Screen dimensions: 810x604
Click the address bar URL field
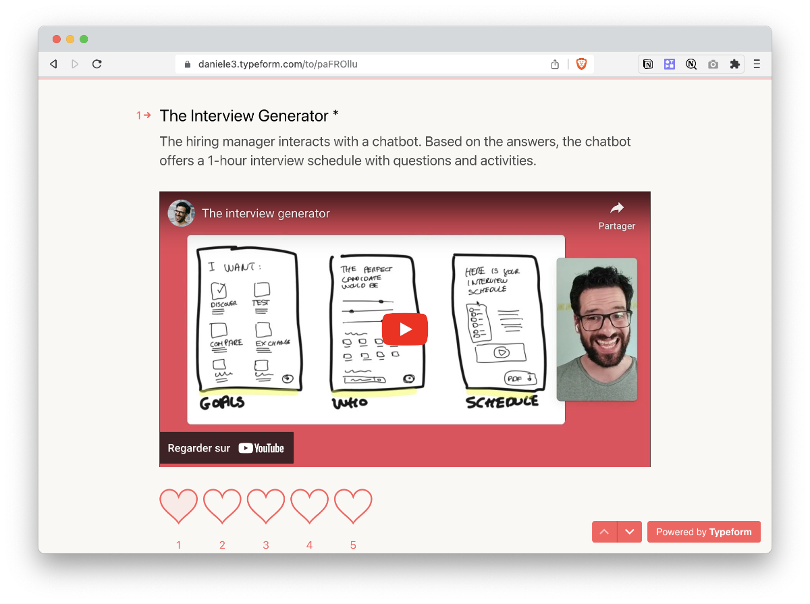[x=364, y=64]
